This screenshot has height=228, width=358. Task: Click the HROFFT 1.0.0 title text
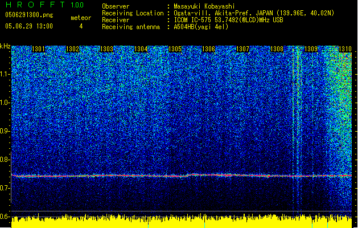point(44,5)
